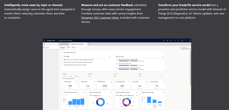Open the task flow icon in header
229x110 pixels.
pos(167,40)
